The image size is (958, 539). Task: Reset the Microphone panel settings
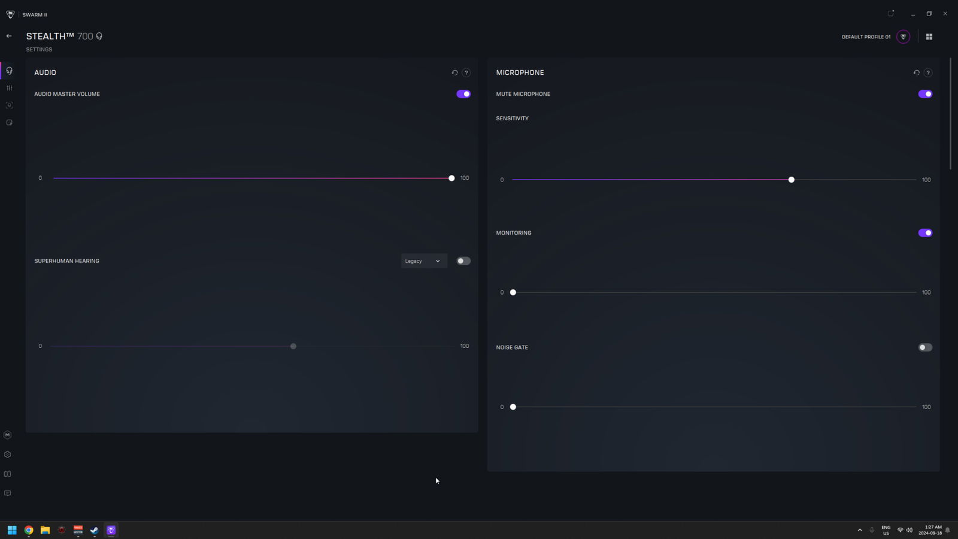(916, 72)
